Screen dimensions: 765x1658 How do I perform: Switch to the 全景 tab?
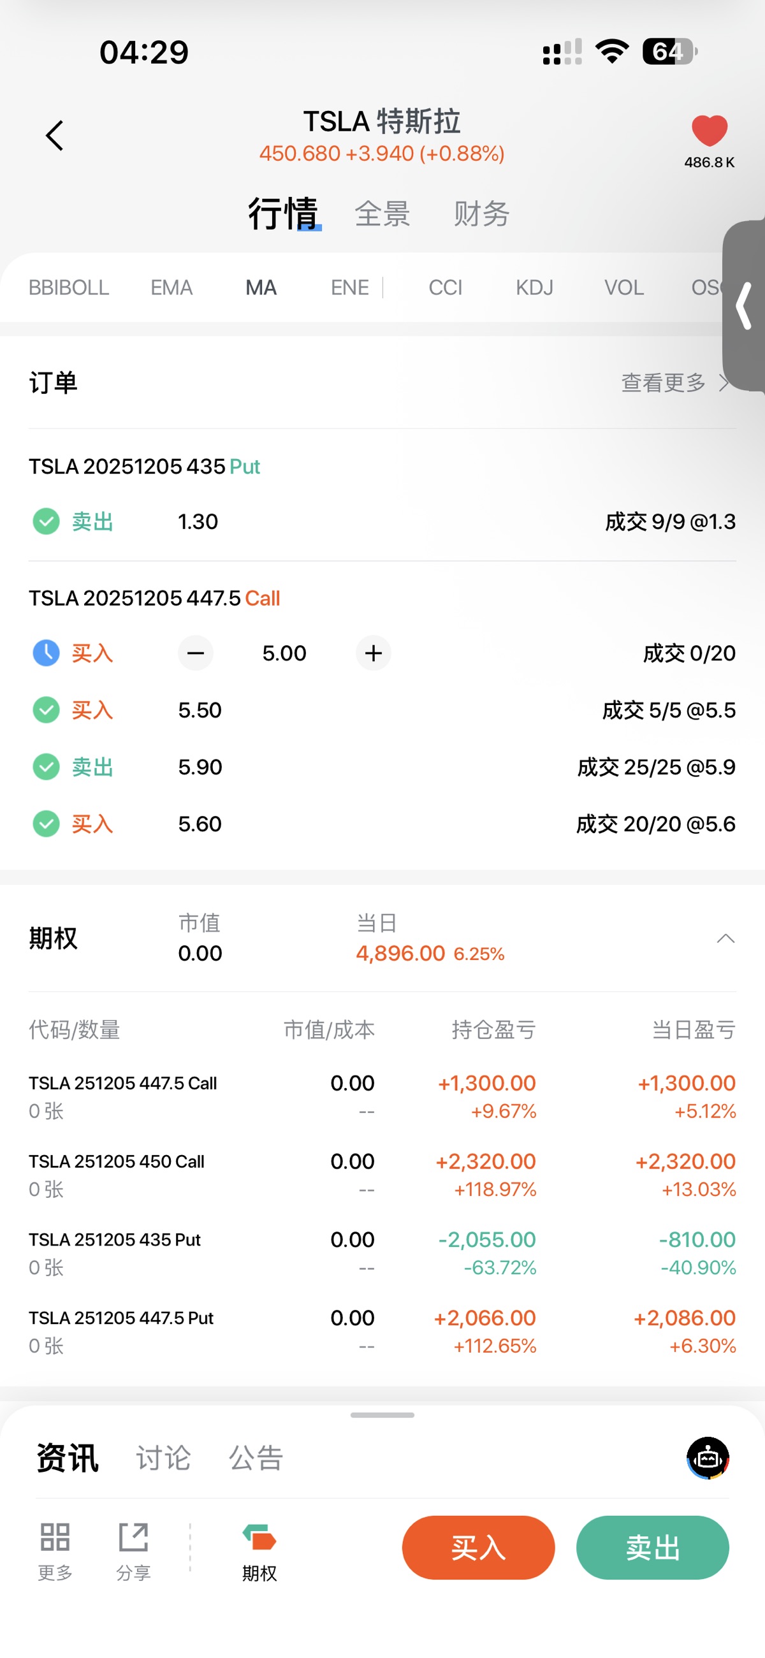pyautogui.click(x=382, y=214)
